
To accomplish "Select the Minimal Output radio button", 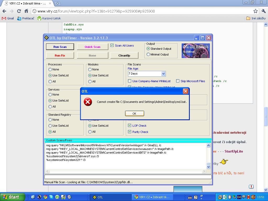I will (148, 54).
